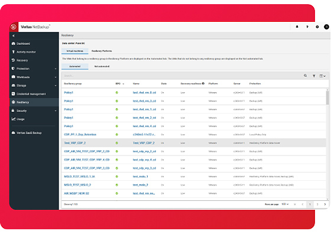The height and width of the screenshot is (234, 331).
Task: Sort by the RPO column arrow
Action: [124, 84]
